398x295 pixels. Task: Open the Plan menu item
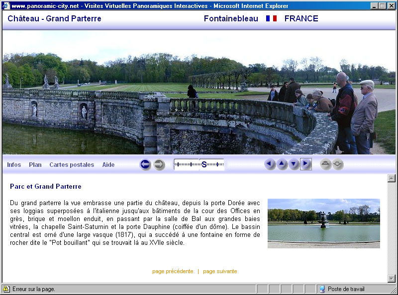pyautogui.click(x=35, y=165)
